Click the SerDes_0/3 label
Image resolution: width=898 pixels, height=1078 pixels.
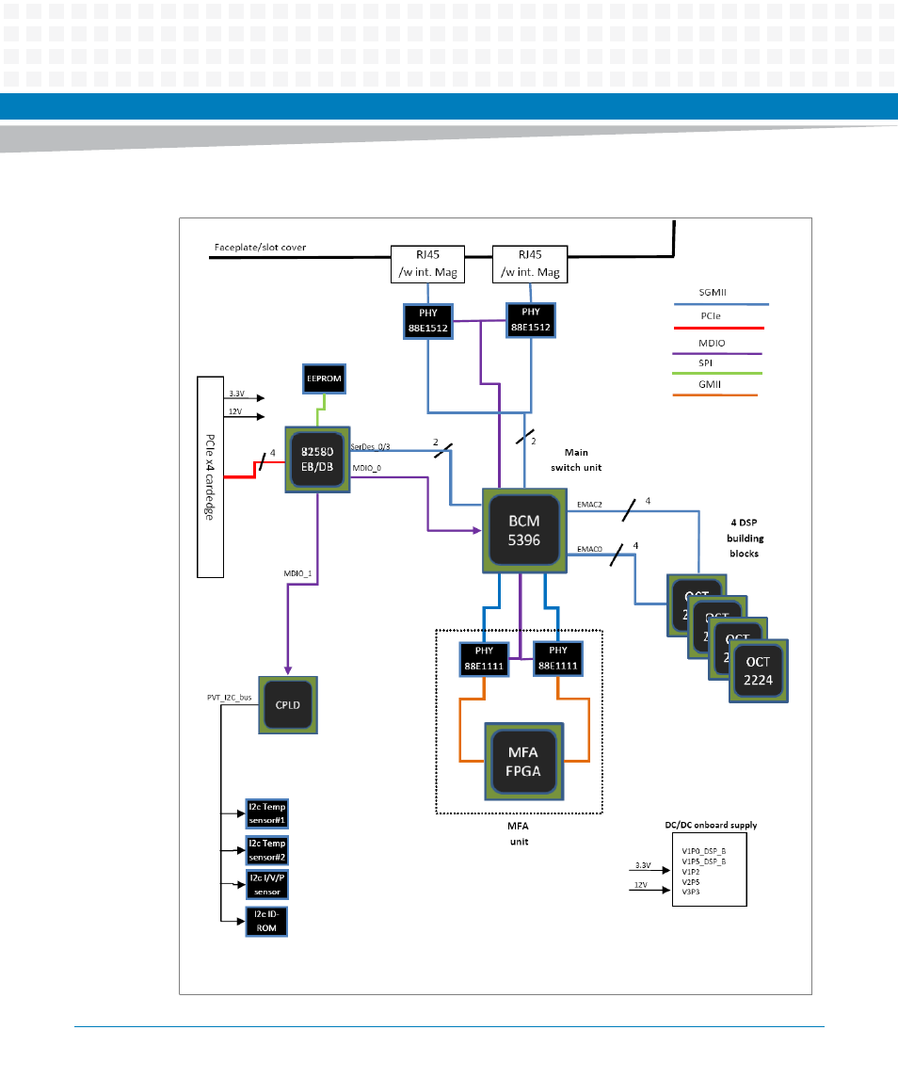(x=370, y=447)
